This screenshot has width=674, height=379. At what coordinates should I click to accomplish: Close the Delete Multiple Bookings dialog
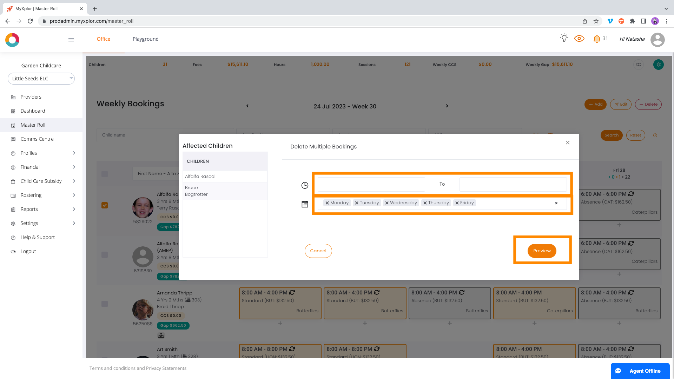click(x=568, y=142)
